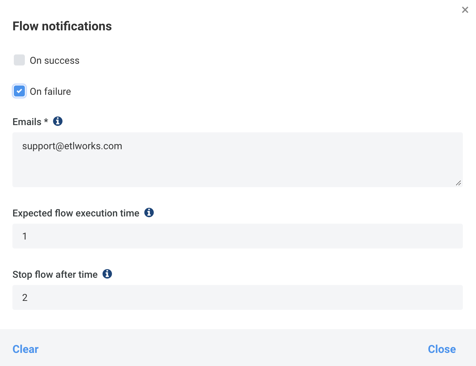The height and width of the screenshot is (366, 476).
Task: Uncheck the On failure checkbox
Action: coord(19,91)
